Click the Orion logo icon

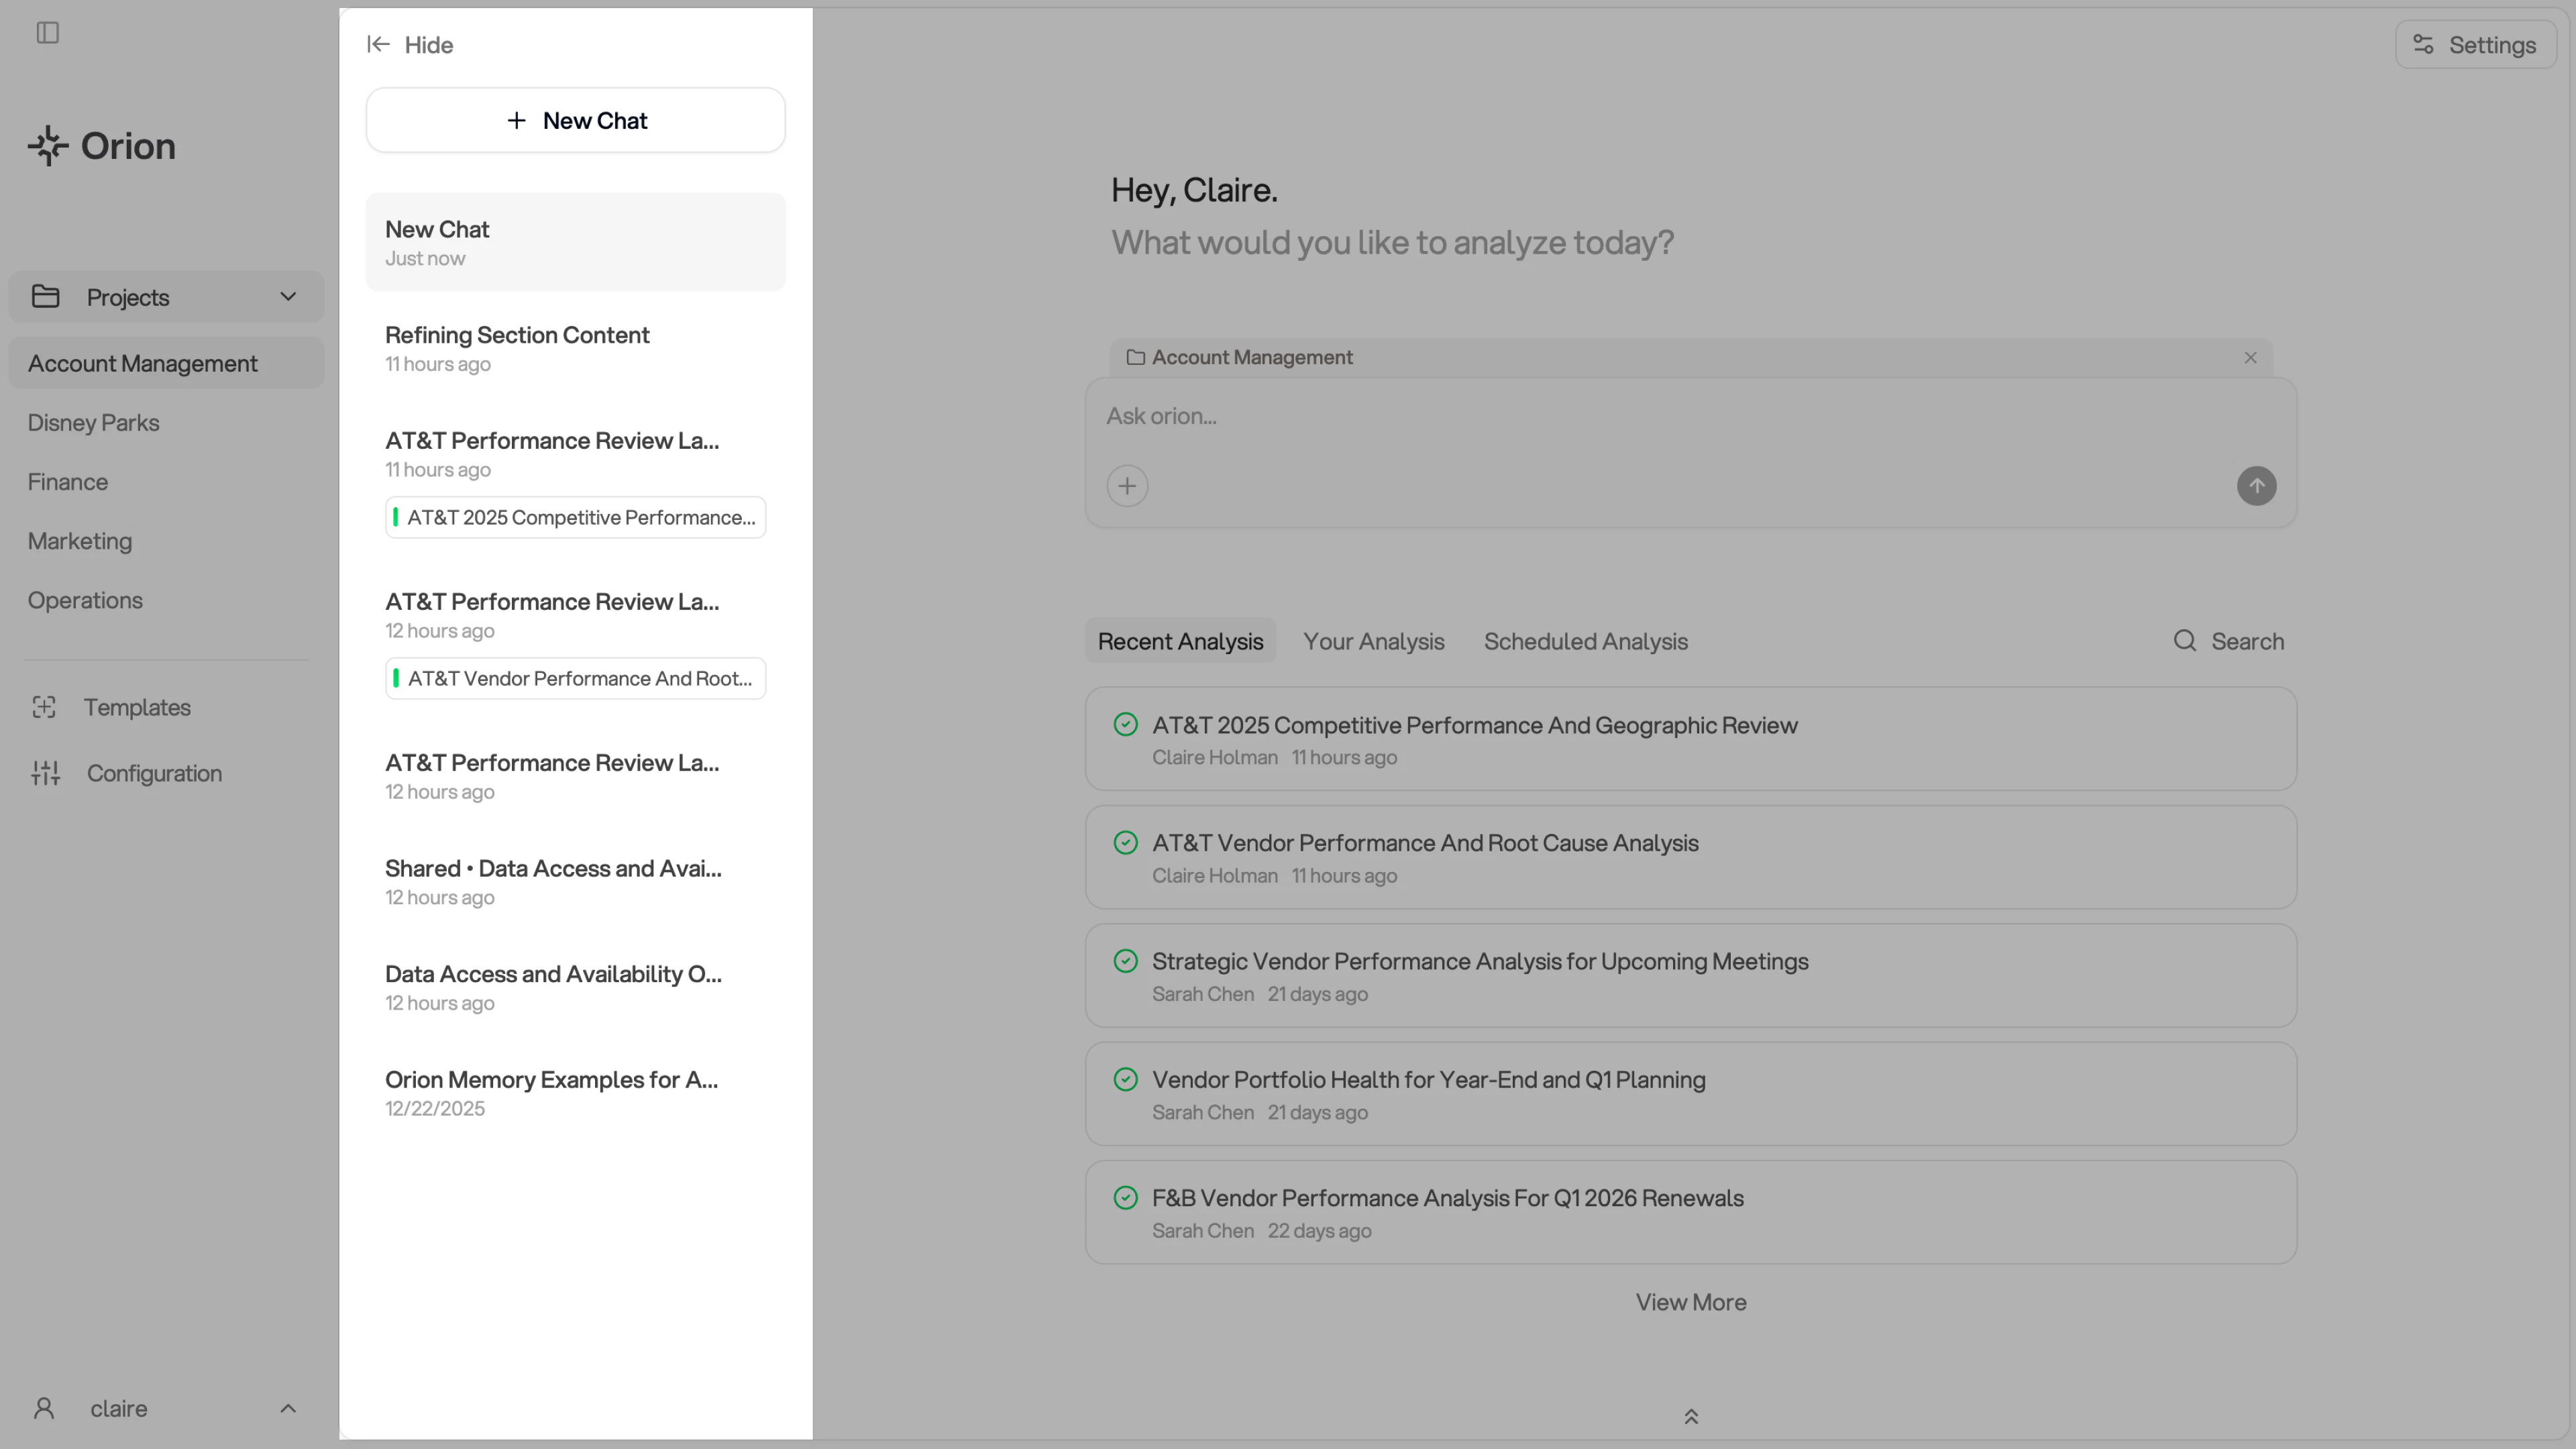pyautogui.click(x=48, y=145)
